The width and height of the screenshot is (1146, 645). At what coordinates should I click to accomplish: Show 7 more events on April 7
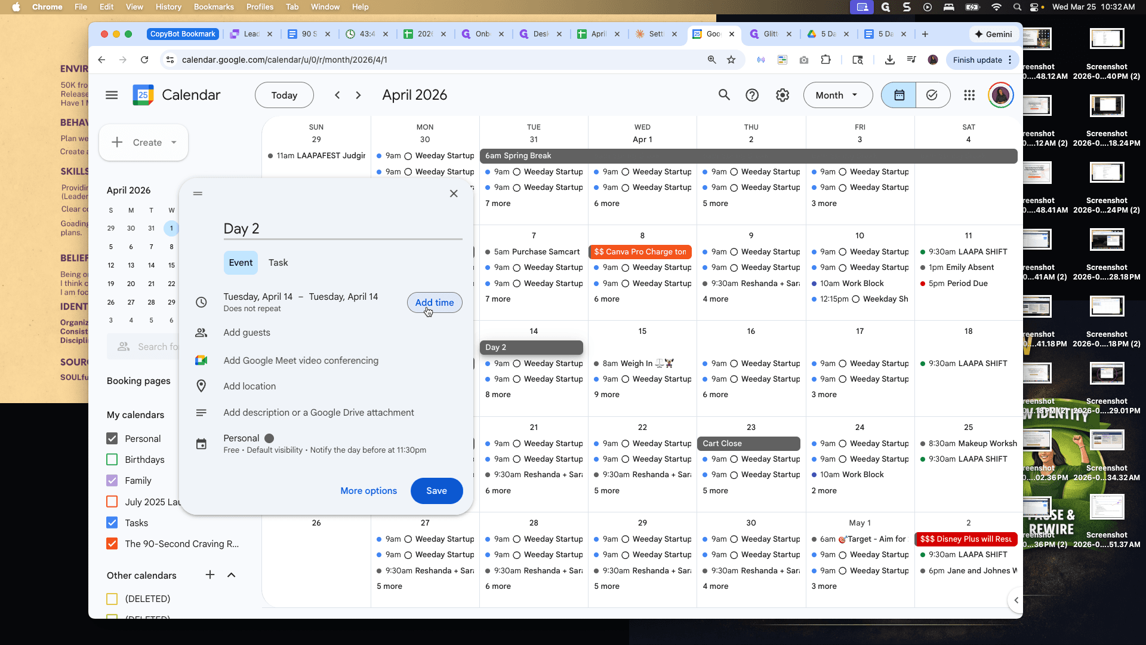coord(498,299)
